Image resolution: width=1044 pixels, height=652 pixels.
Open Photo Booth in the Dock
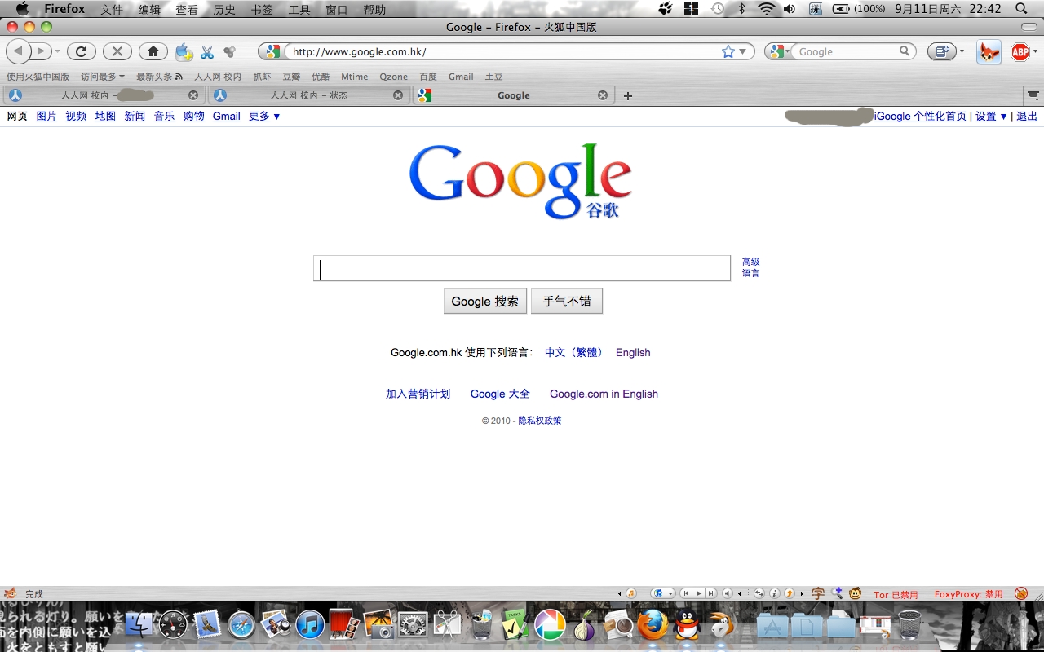coord(344,625)
